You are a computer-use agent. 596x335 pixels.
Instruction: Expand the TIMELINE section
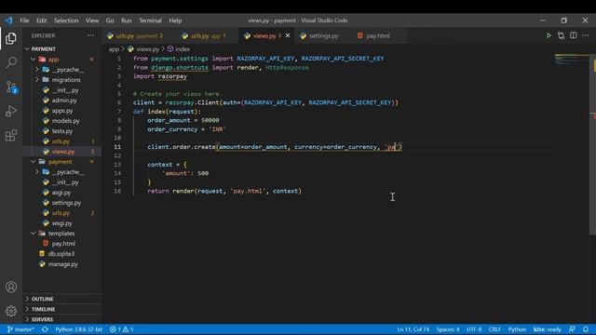click(x=62, y=309)
